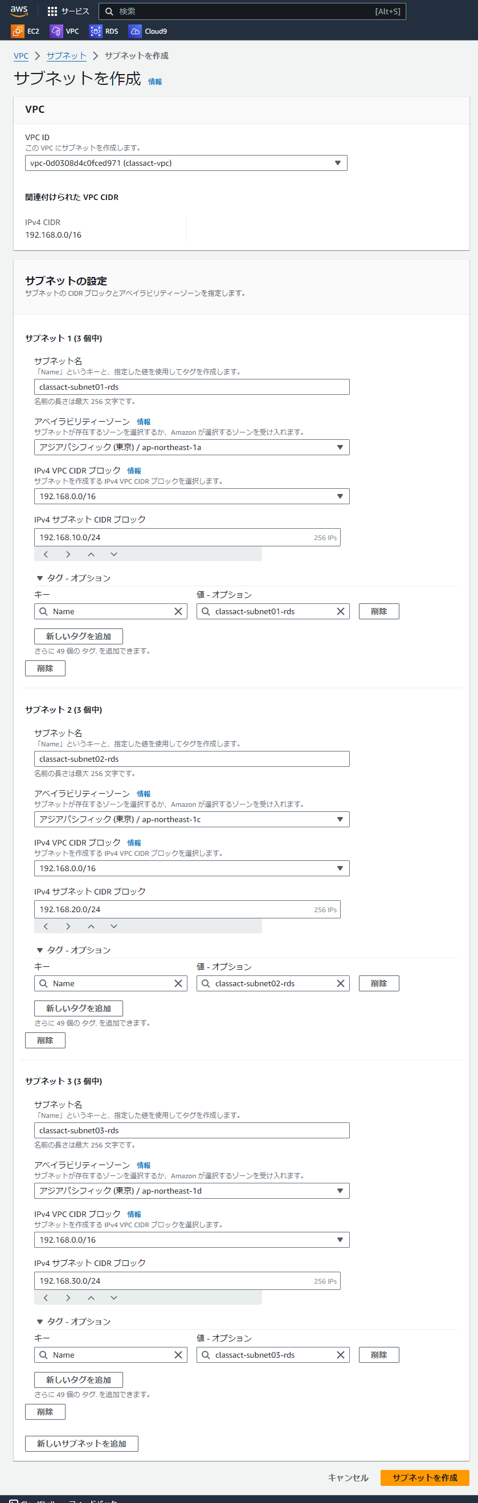Image resolution: width=478 pixels, height=1503 pixels.
Task: Click the AWS logo home icon
Action: 19,11
